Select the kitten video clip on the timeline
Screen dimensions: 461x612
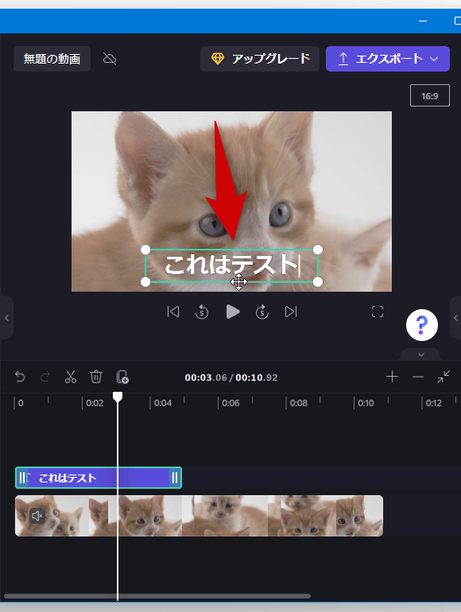[x=199, y=516]
